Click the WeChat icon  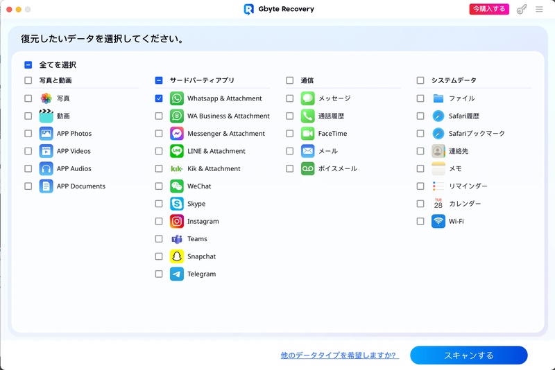(x=177, y=186)
